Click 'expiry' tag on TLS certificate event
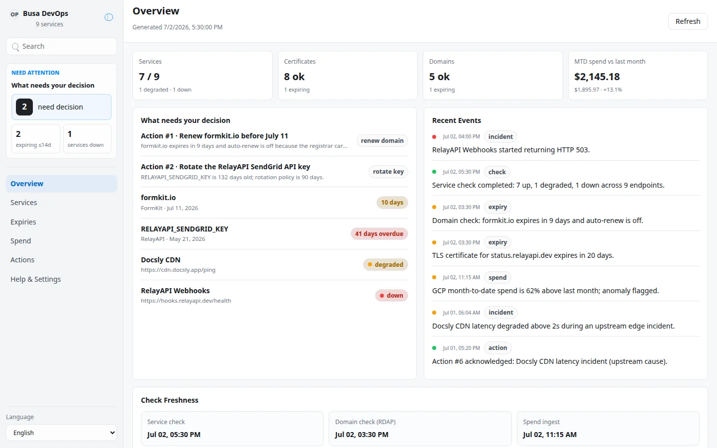 pos(497,242)
